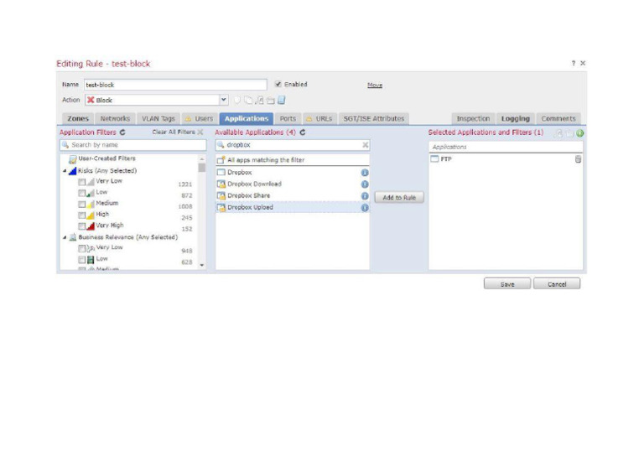
Task: Refresh the Application Filters list
Action: click(x=123, y=132)
